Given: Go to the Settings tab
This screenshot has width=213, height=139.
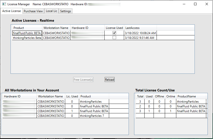Looking at the screenshot, I should click(x=65, y=11).
